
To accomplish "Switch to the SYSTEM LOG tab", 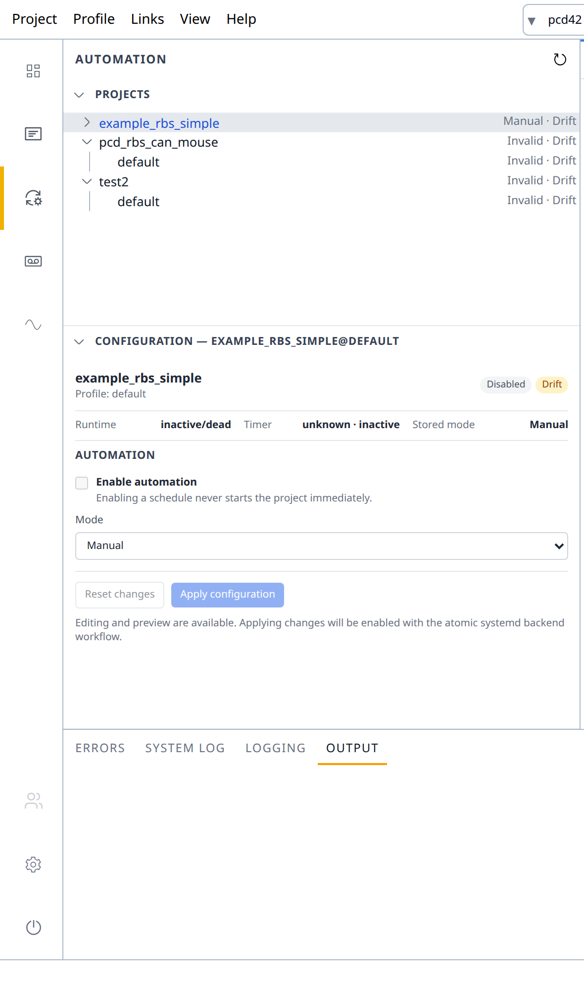I will [x=185, y=748].
